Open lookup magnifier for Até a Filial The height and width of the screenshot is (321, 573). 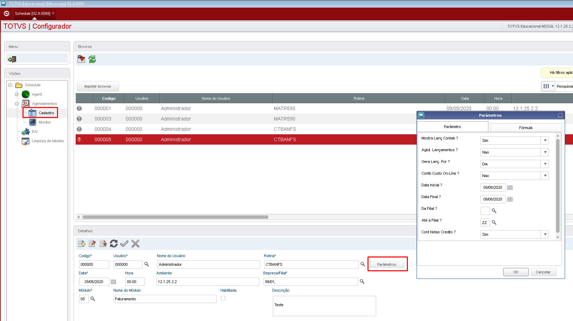pos(494,223)
